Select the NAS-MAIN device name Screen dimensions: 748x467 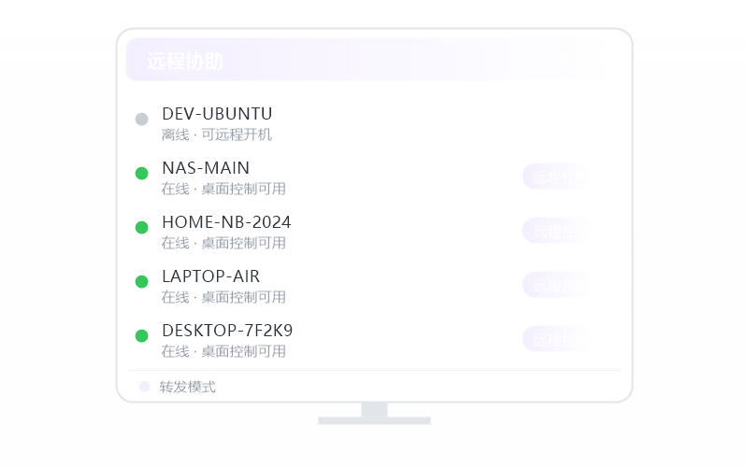pos(206,168)
